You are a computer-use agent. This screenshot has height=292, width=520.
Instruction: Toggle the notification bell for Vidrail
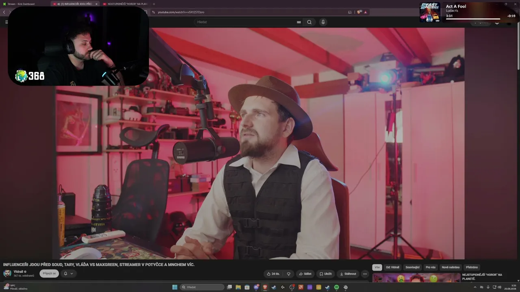point(65,274)
